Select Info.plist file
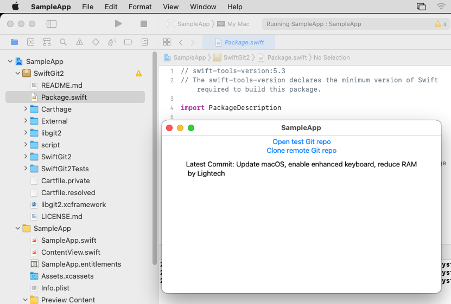Viewport: 451px width, 304px height. [75, 288]
